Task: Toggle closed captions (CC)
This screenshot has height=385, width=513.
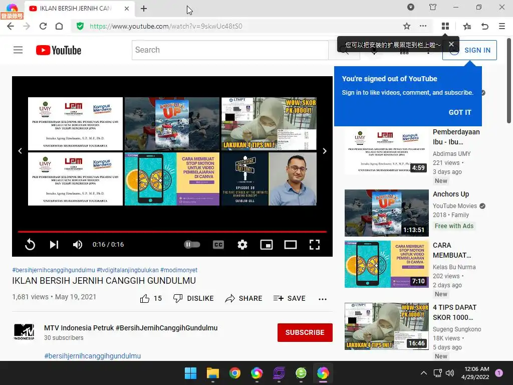Action: (x=218, y=245)
